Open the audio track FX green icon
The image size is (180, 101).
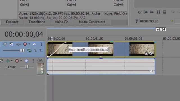(8, 61)
